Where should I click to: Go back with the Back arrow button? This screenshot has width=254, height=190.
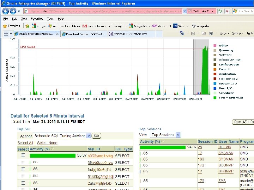point(6,11)
